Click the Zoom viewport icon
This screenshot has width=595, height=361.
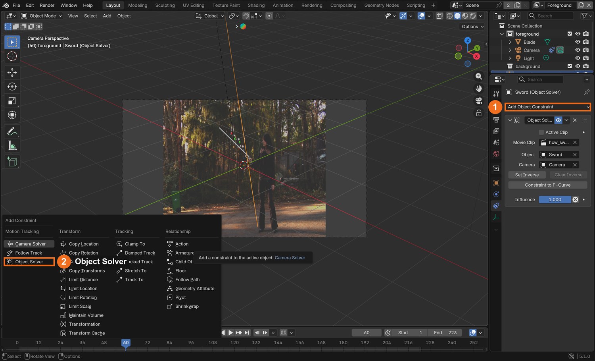tap(479, 76)
